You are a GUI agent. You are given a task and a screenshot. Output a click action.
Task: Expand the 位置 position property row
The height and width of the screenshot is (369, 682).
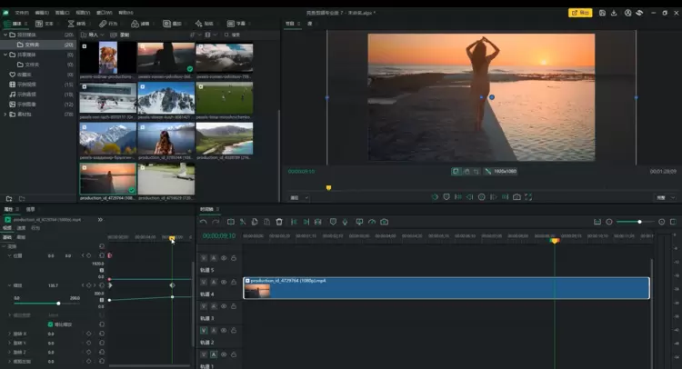point(10,256)
